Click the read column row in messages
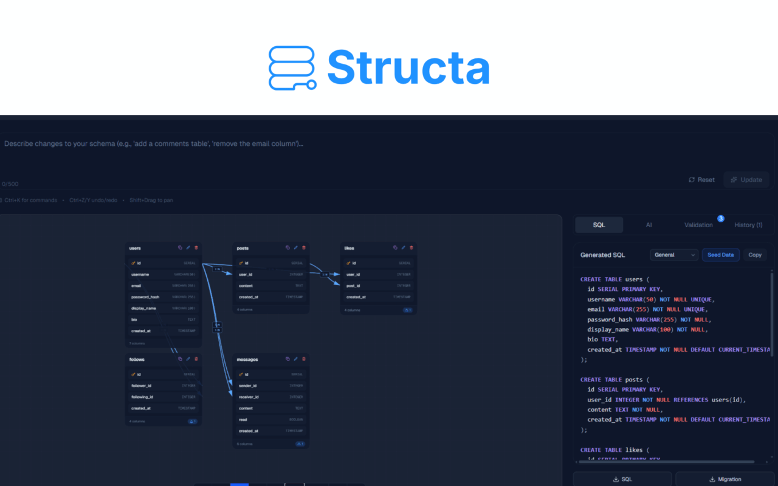This screenshot has height=486, width=778. (x=270, y=420)
